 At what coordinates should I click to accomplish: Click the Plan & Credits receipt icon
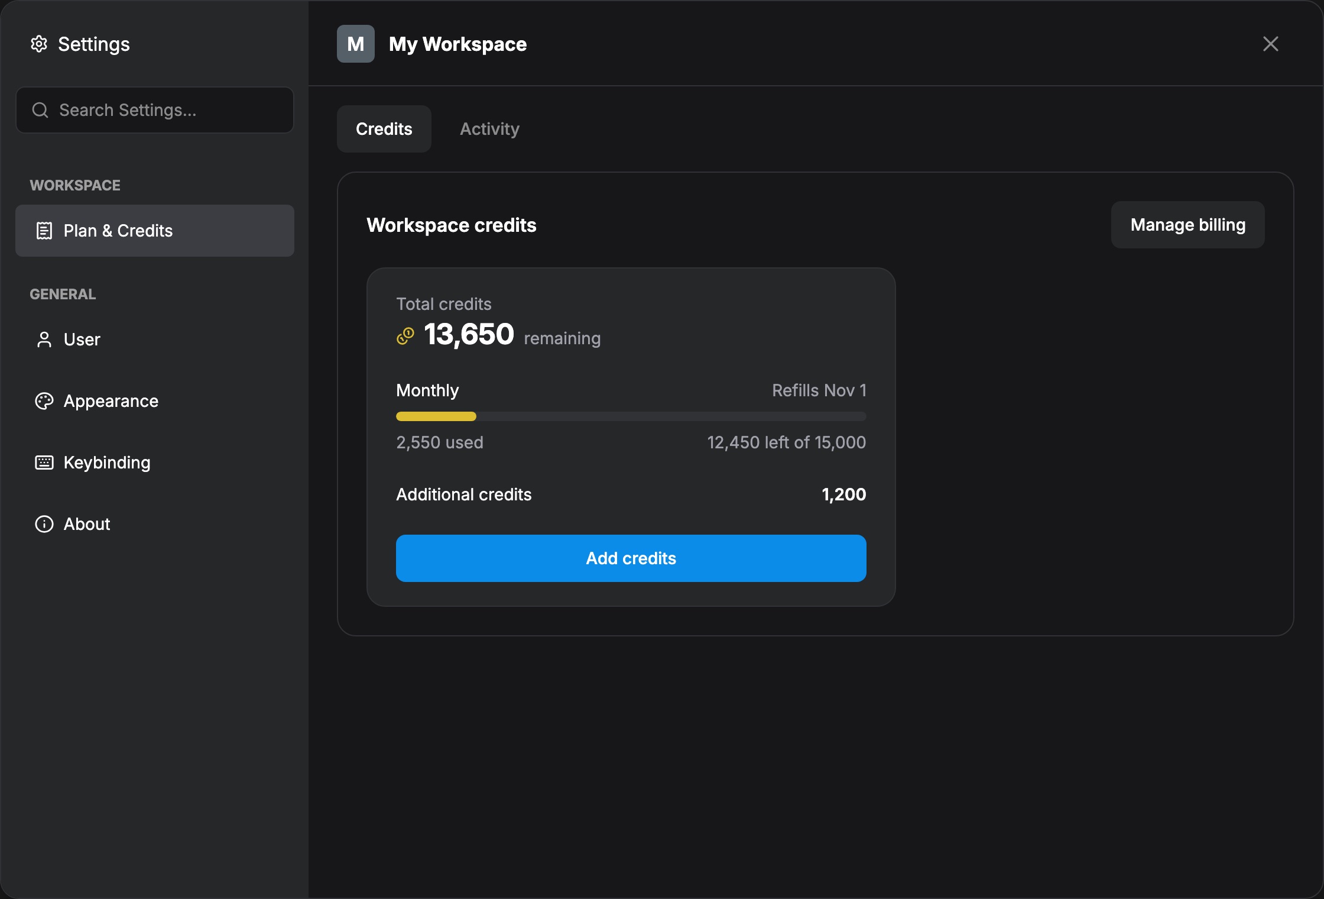pyautogui.click(x=44, y=231)
